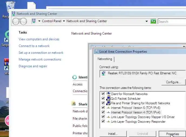Click the Local Area Connection Properties title icon
Image resolution: width=186 pixels, height=137 pixels.
click(x=97, y=52)
